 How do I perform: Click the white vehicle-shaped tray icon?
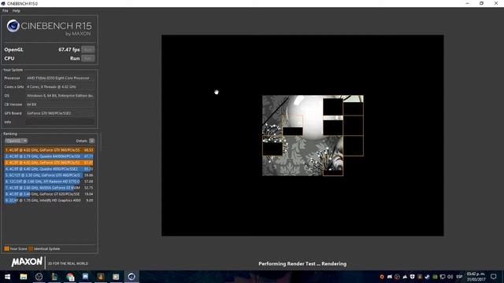coord(390,277)
